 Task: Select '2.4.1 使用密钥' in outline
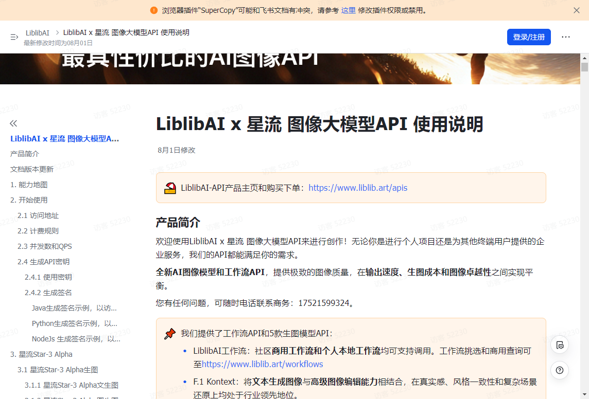(48, 277)
